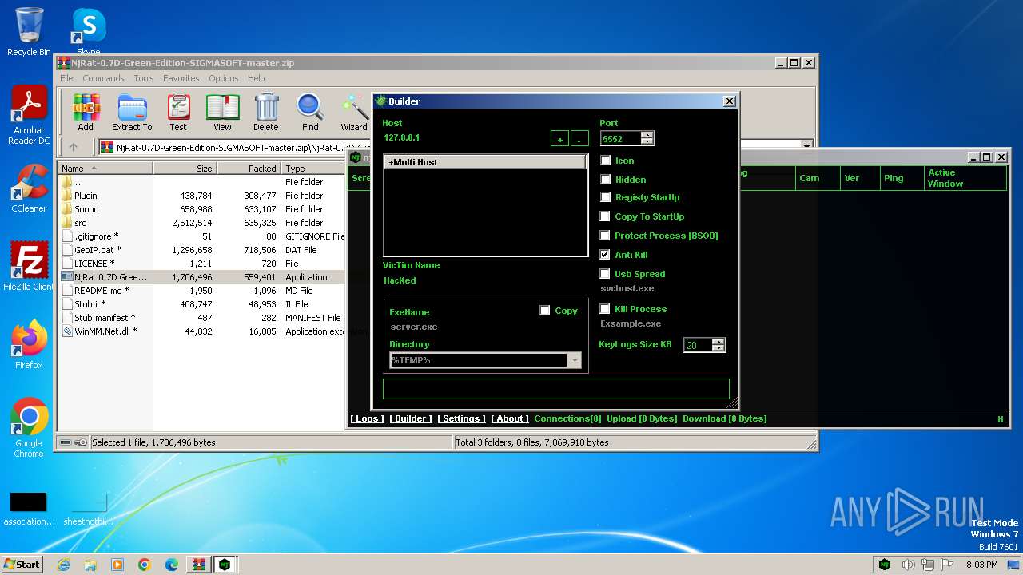Click the Add toolbar icon in WinRAR
Image resolution: width=1023 pixels, height=575 pixels.
[x=86, y=113]
